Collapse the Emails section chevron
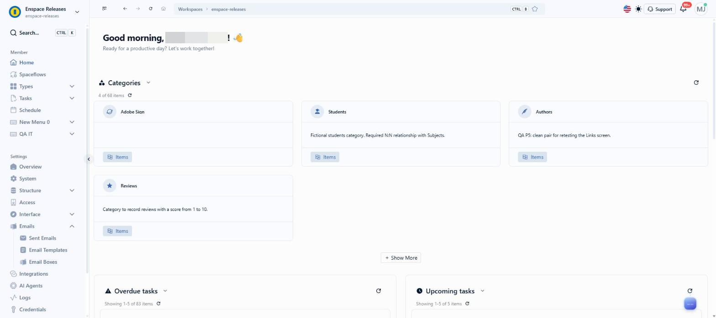Screen dimensions: 716x318 tap(72, 226)
